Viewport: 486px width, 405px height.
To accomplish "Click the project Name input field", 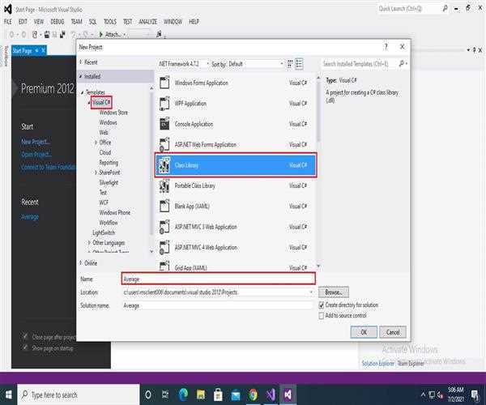I will pyautogui.click(x=217, y=279).
